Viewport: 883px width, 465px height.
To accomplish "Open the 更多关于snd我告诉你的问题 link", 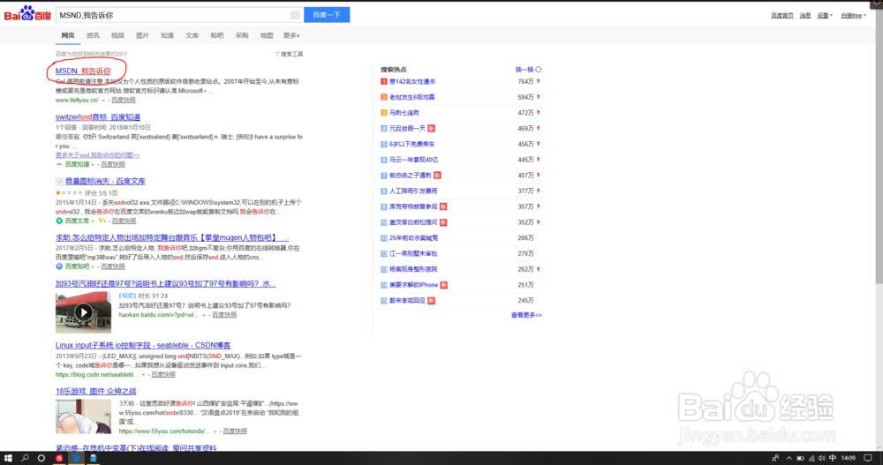I will point(97,154).
